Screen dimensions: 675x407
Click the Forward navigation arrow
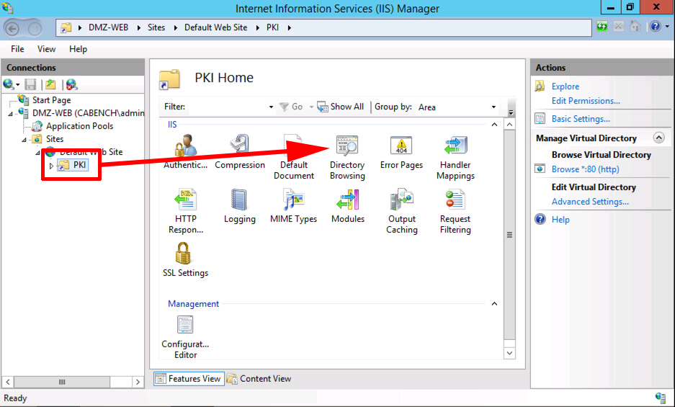(35, 28)
